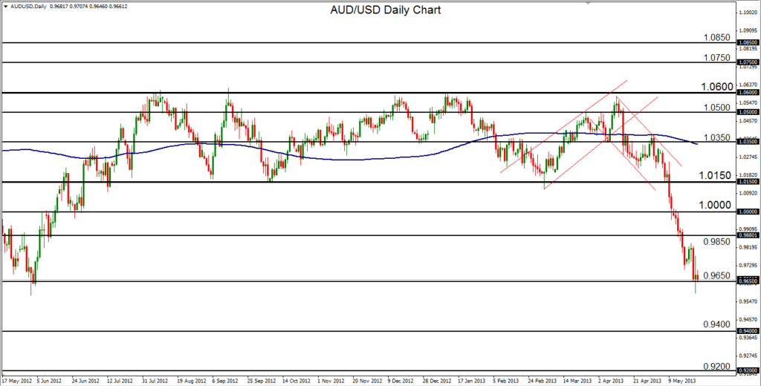The width and height of the screenshot is (761, 386).
Task: Click the 0.95470 price axis value
Action: (x=748, y=301)
